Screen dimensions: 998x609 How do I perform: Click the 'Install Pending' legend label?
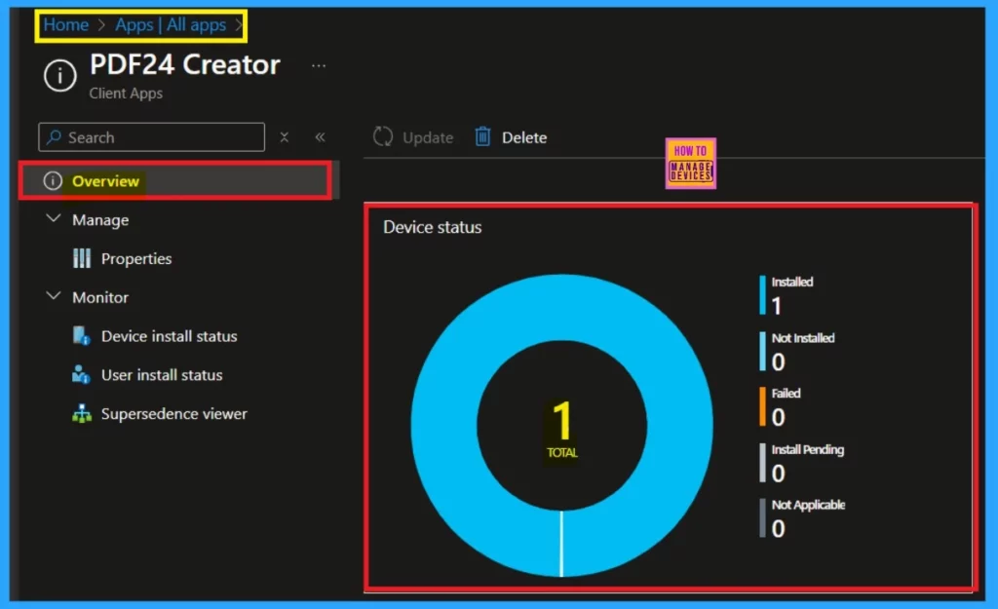pyautogui.click(x=808, y=450)
